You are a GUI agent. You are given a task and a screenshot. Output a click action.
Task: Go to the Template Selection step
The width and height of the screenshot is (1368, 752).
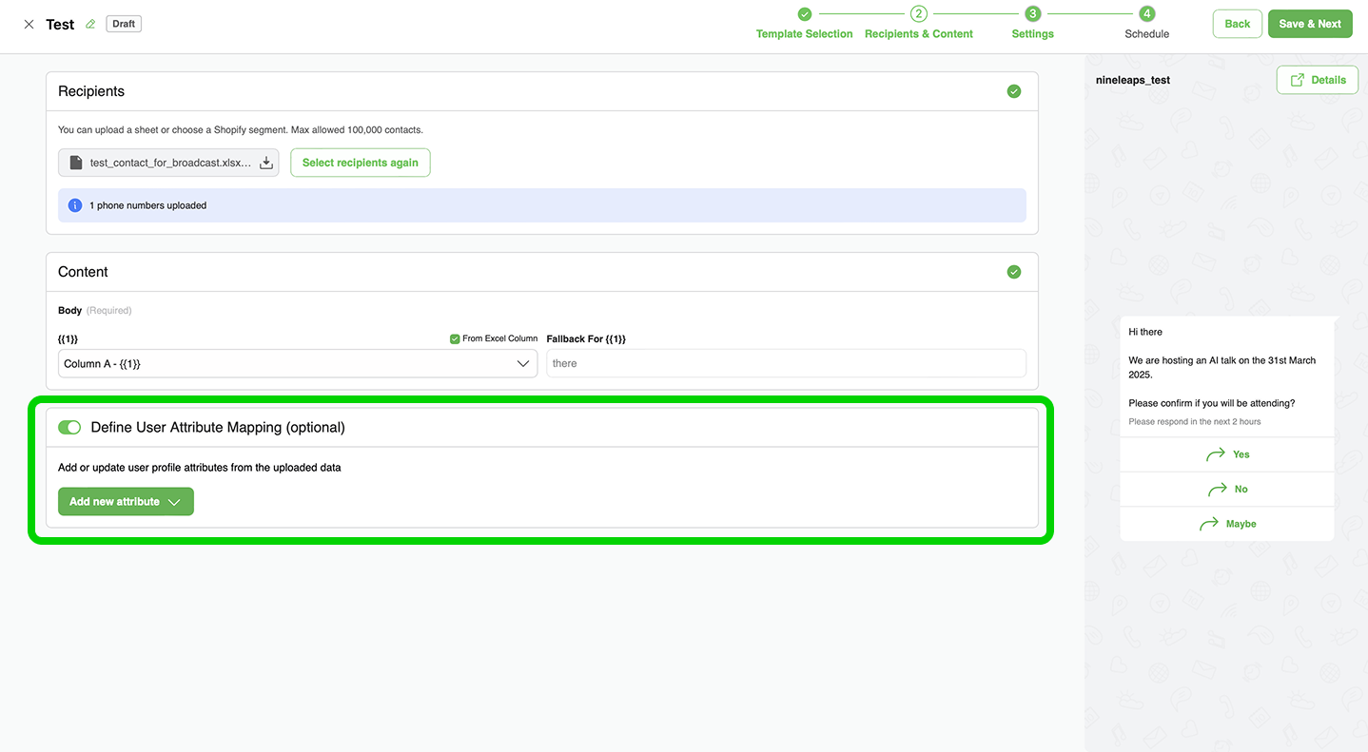point(804,14)
